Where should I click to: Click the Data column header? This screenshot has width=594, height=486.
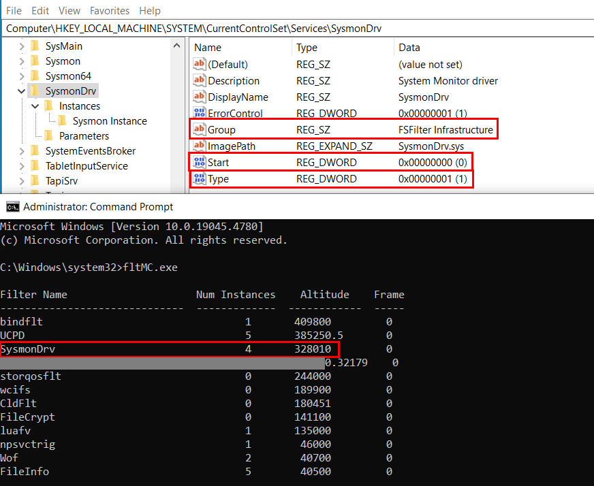point(409,48)
